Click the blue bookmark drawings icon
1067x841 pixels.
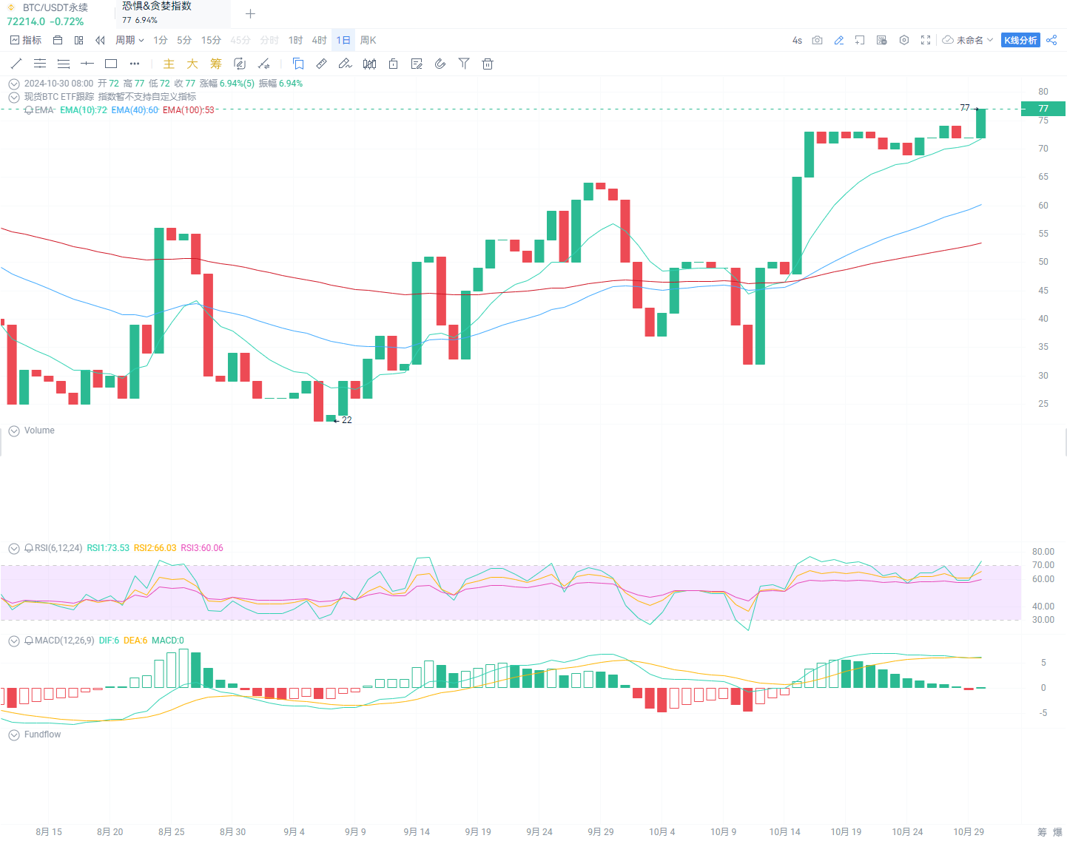point(298,64)
